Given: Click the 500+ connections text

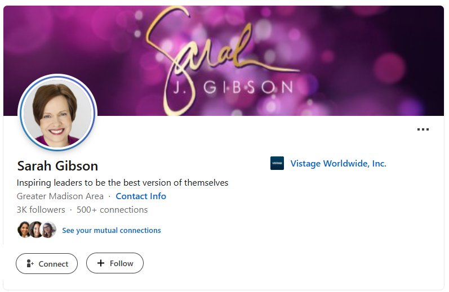Looking at the screenshot, I should point(112,210).
